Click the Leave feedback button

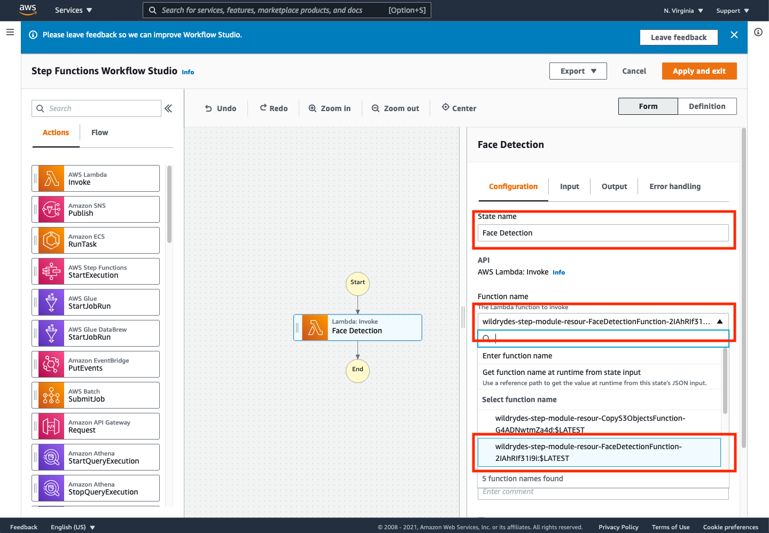point(679,37)
